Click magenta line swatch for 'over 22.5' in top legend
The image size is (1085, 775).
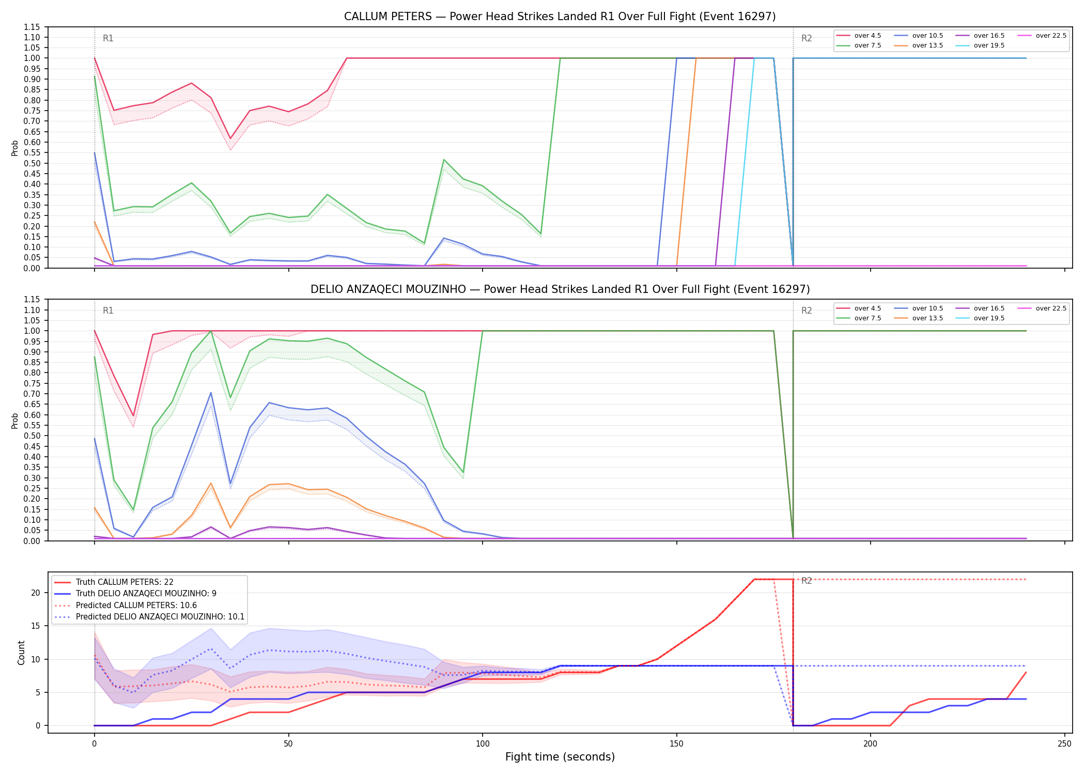1025,36
